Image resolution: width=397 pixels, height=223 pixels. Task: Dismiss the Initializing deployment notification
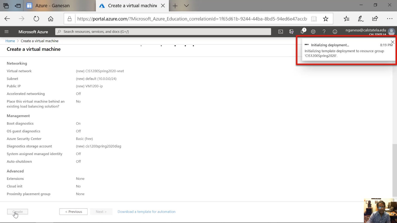(392, 42)
